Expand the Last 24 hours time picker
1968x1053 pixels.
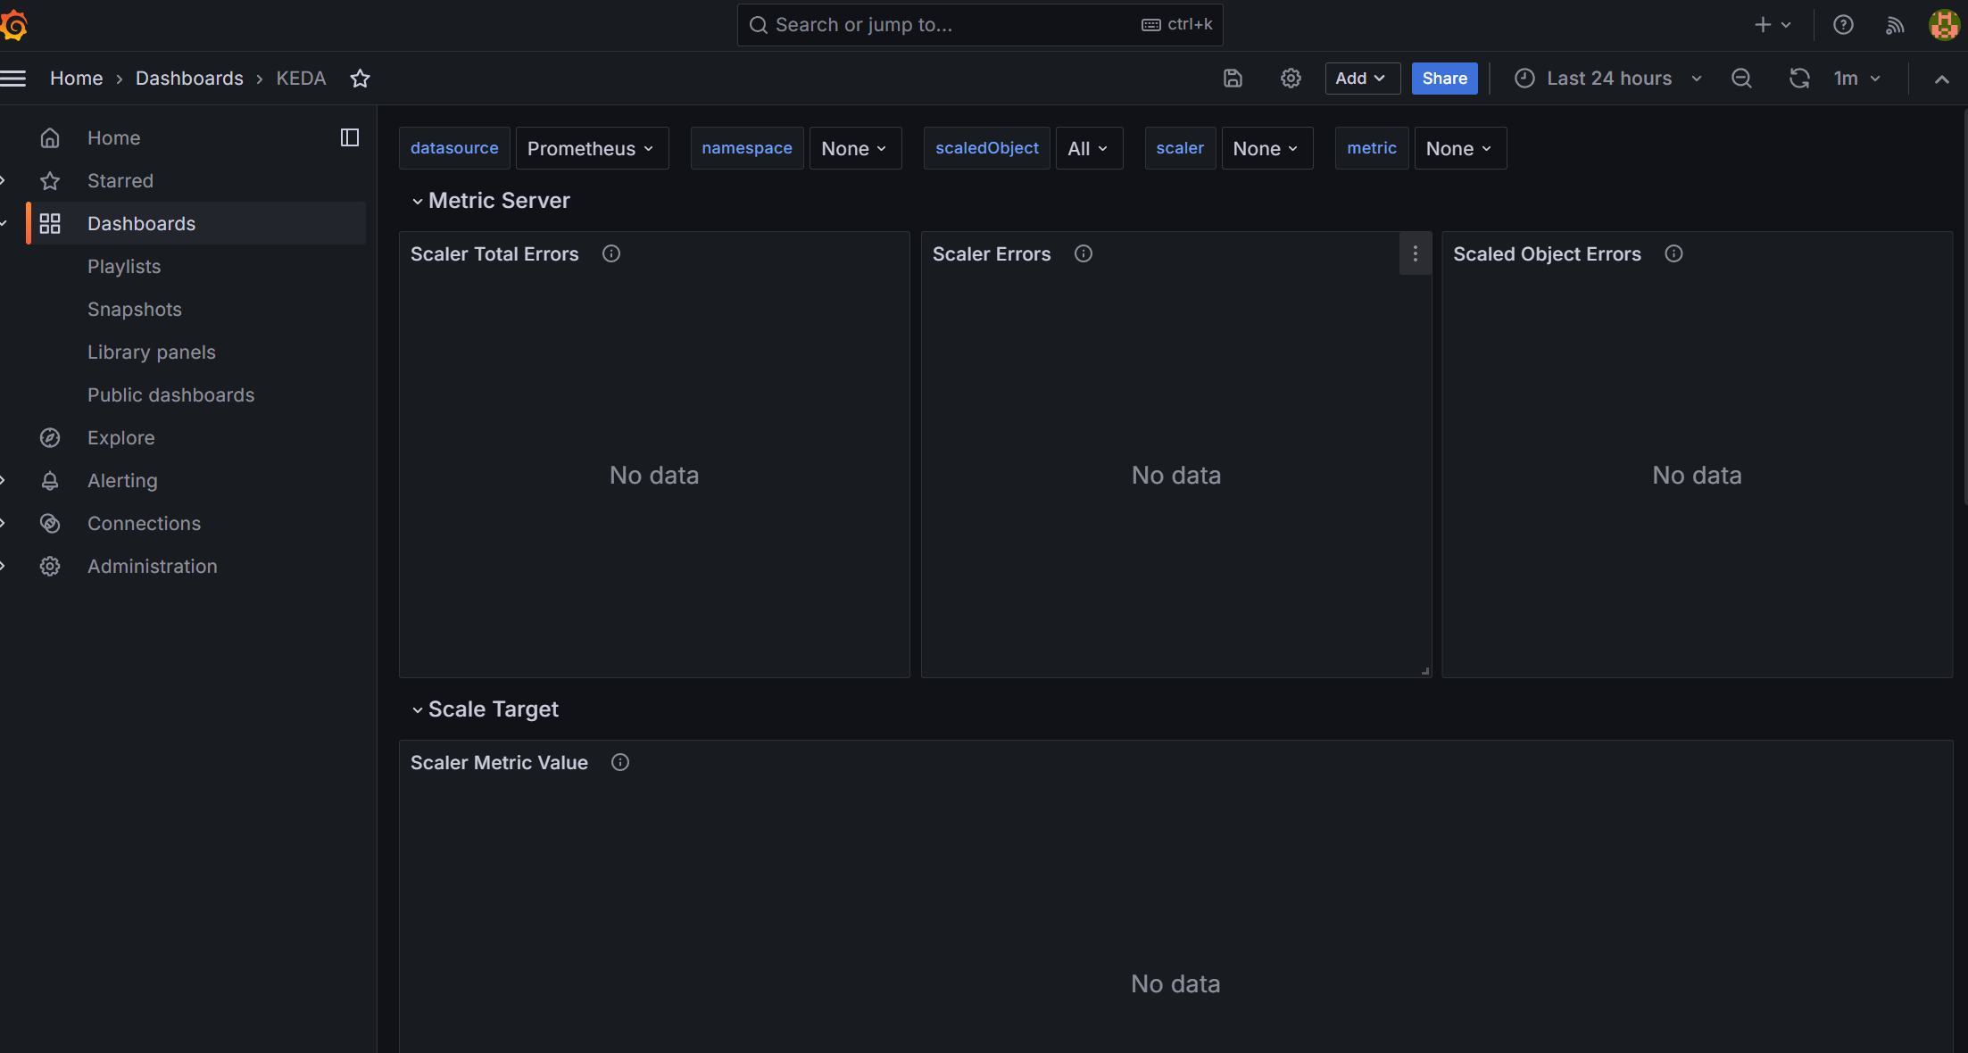point(1608,79)
